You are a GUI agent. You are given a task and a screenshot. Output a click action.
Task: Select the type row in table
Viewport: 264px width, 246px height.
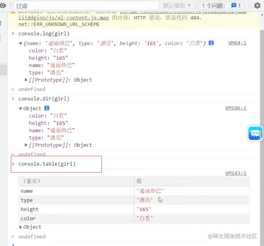click(x=134, y=200)
